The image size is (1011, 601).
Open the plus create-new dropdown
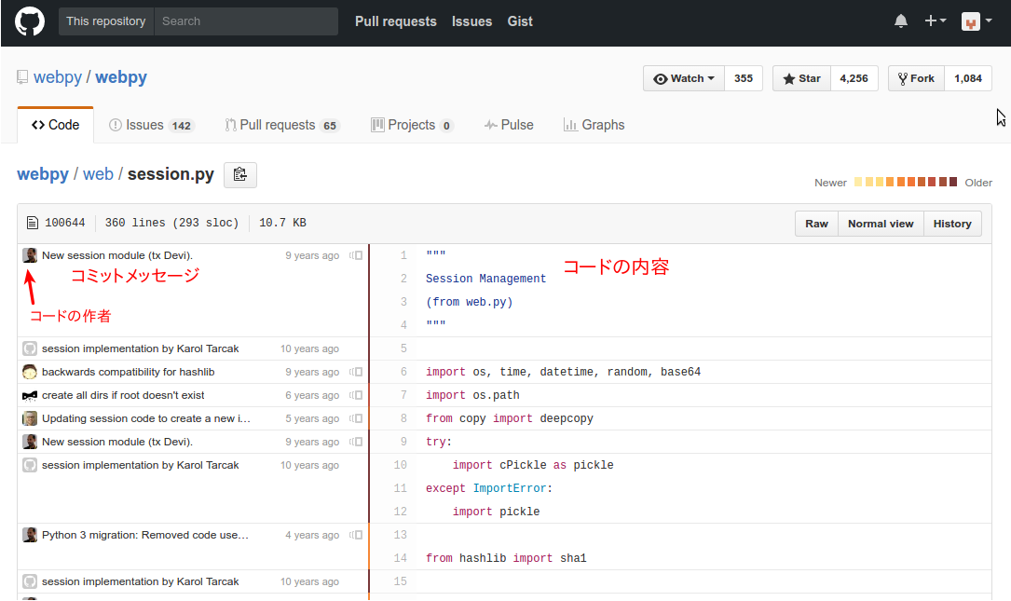tap(935, 21)
